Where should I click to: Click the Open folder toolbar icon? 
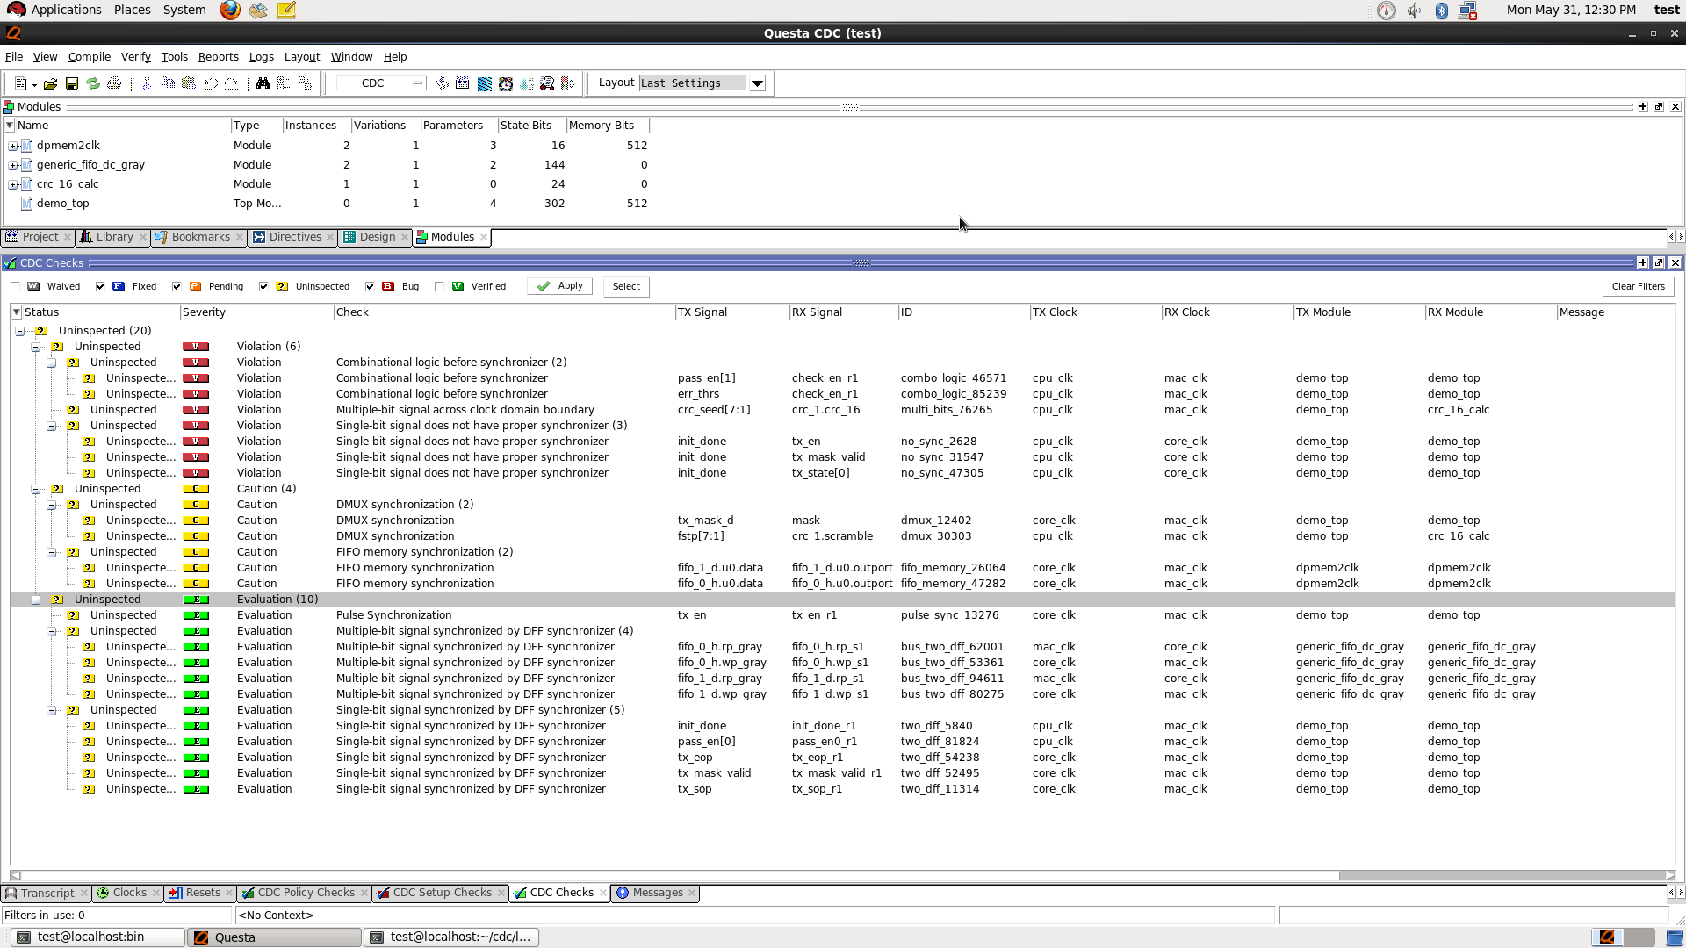point(50,83)
